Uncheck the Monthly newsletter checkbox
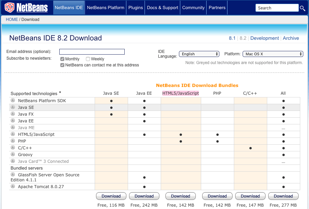This screenshot has width=309, height=209. 62,59
